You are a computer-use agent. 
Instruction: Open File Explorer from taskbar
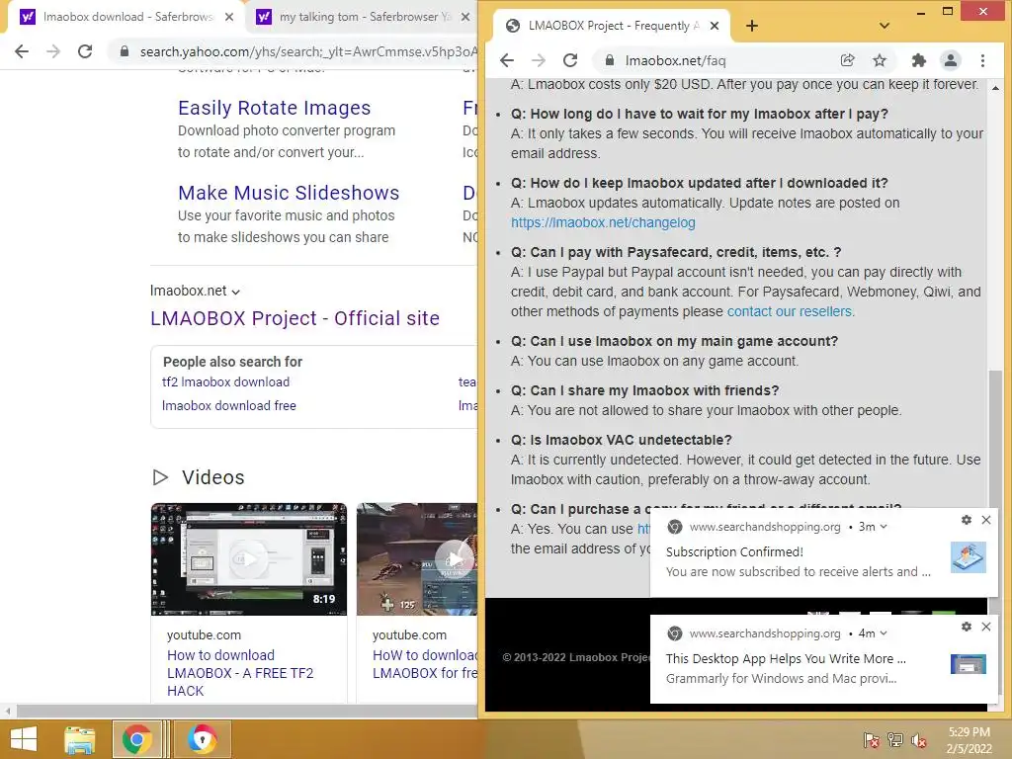[80, 739]
